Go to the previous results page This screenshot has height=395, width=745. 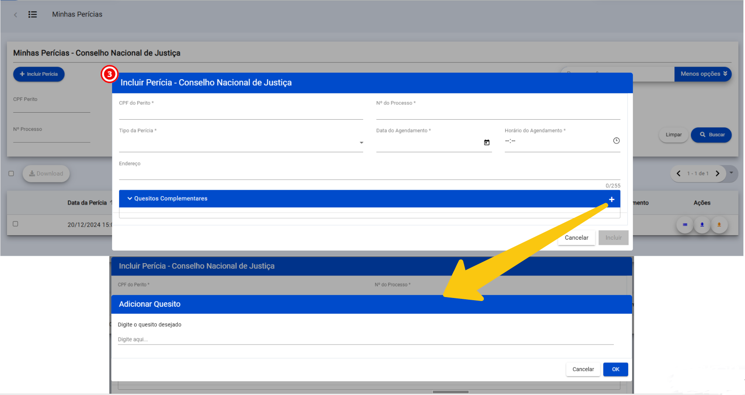[678, 174]
